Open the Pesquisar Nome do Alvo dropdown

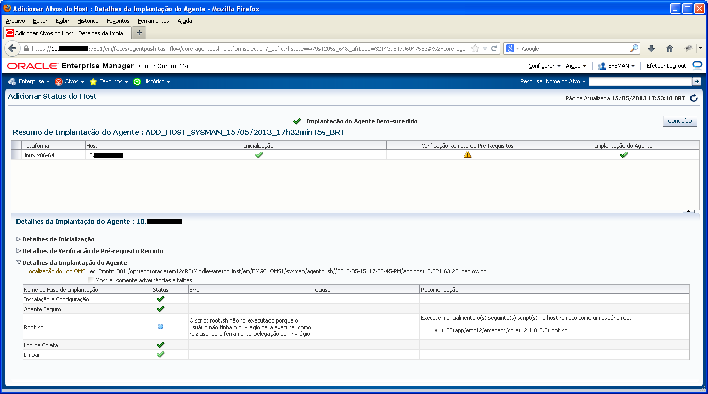pyautogui.click(x=553, y=81)
